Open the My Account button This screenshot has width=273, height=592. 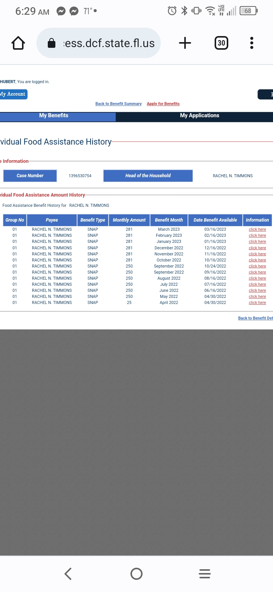(13, 94)
